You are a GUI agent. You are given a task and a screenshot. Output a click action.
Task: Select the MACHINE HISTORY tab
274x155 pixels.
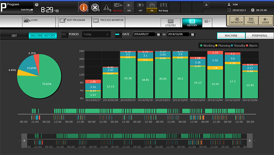pyautogui.click(x=43, y=36)
